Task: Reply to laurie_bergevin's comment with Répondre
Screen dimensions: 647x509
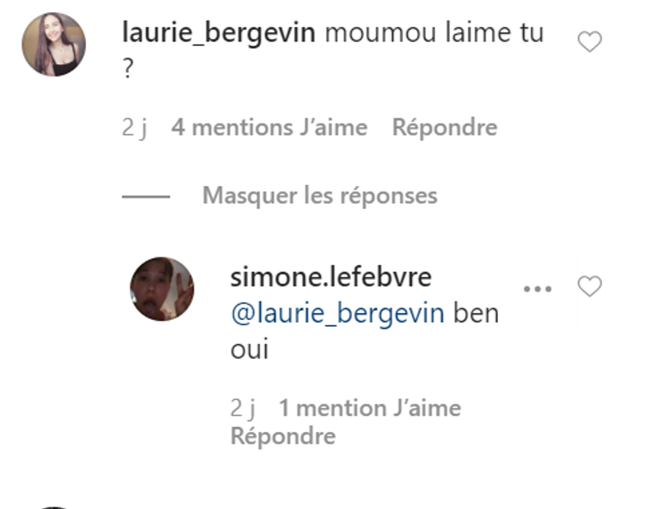Action: pyautogui.click(x=444, y=127)
